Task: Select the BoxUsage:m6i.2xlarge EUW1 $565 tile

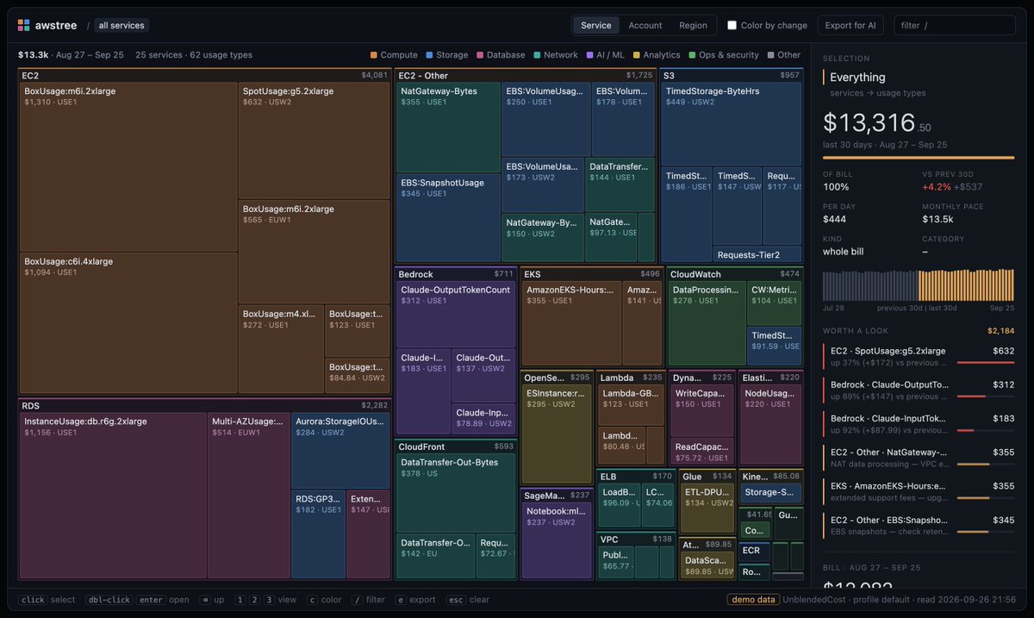Action: coord(315,252)
